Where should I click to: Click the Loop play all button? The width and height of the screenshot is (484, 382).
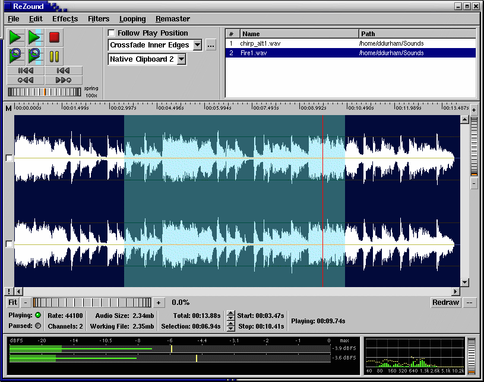point(15,56)
